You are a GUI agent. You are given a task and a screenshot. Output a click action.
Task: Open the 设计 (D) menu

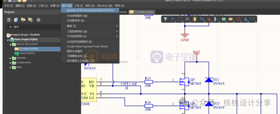tap(67, 5)
